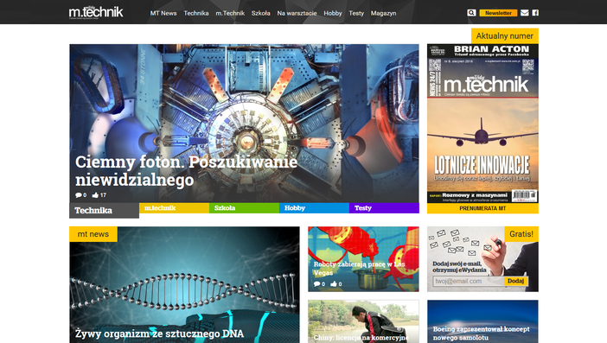Click the Dodaj subscribe button
Image resolution: width=607 pixels, height=343 pixels.
tap(515, 281)
